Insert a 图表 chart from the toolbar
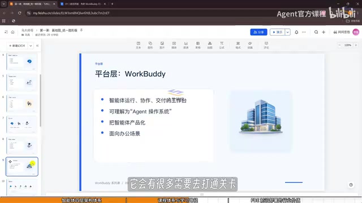The height and width of the screenshot is (203, 362). 186,45
